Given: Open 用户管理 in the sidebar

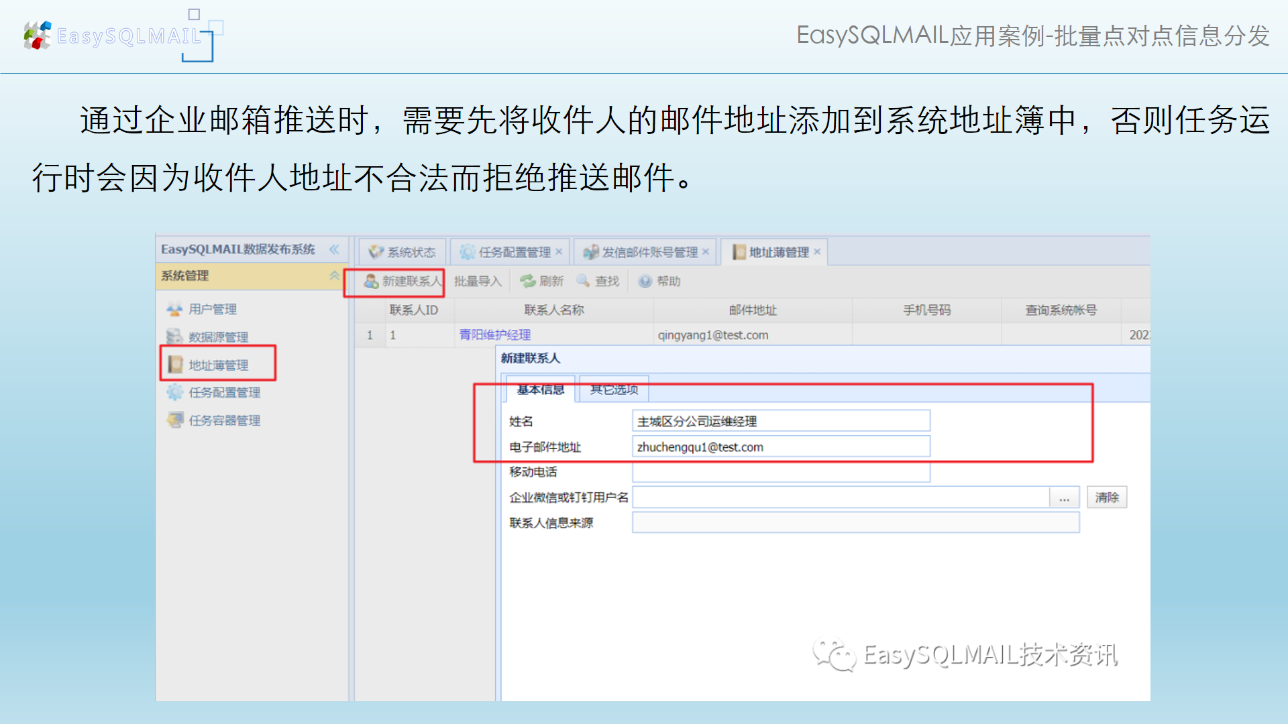Looking at the screenshot, I should coord(213,310).
